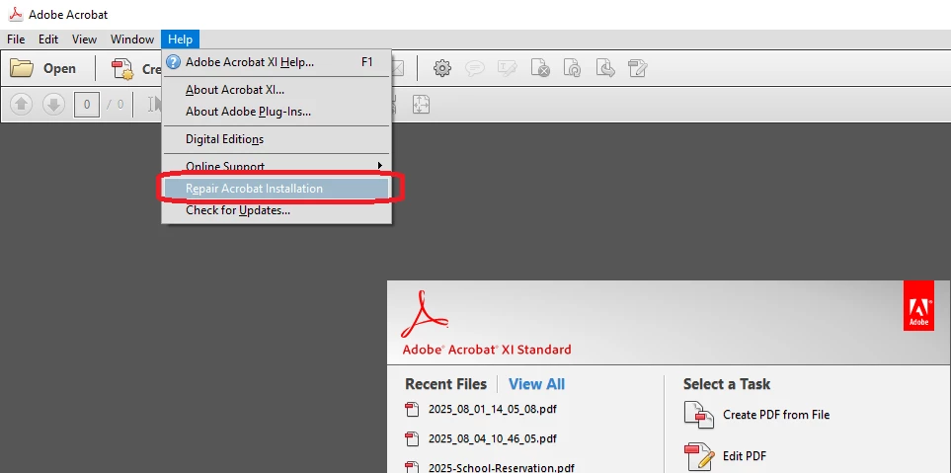Screen dimensions: 951x473
Task: Open recent file 2025_08_01_14_05_08.pdf
Action: pos(492,410)
